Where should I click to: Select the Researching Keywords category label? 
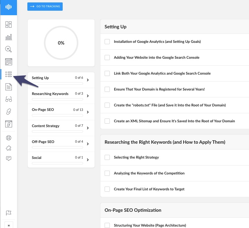pyautogui.click(x=50, y=94)
